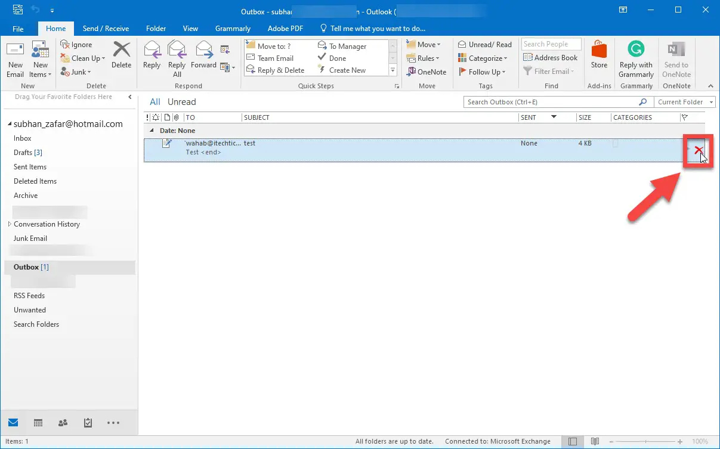Image resolution: width=720 pixels, height=449 pixels.
Task: Switch to the Send / Receive tab
Action: [x=106, y=28]
